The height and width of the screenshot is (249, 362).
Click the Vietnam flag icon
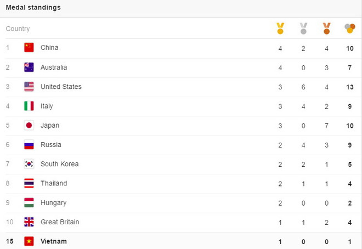[29, 241]
